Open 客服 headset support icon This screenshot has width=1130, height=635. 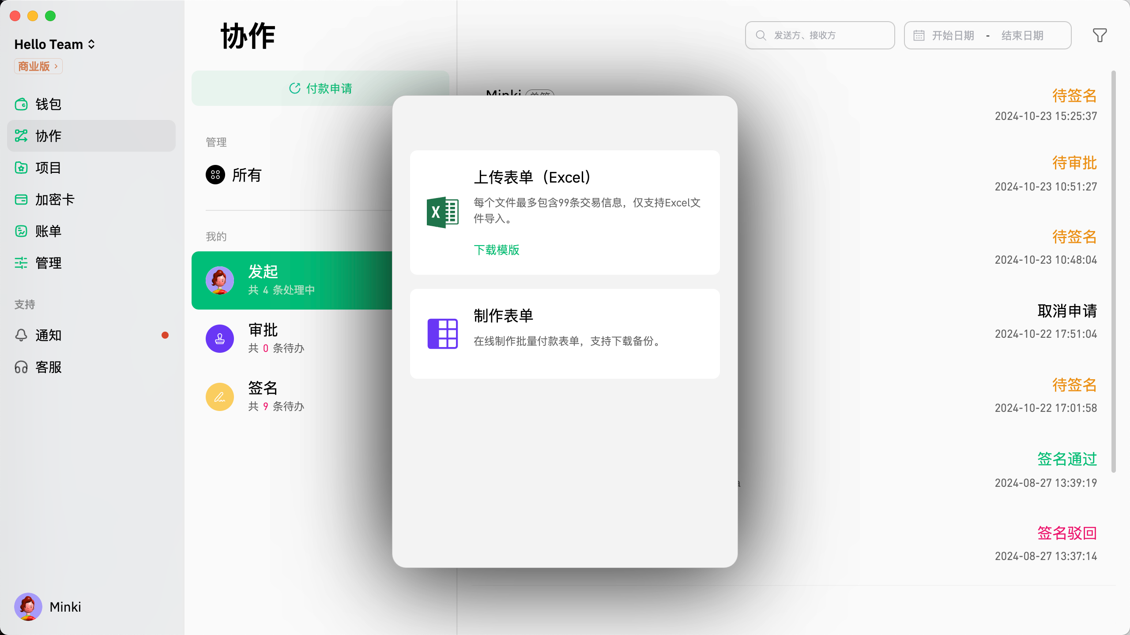pos(21,367)
